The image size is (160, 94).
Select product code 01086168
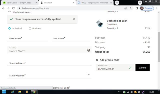112,25
